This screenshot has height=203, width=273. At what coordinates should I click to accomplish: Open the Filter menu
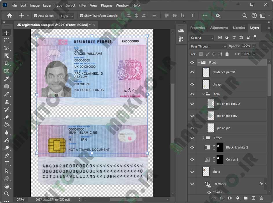coord(83,5)
